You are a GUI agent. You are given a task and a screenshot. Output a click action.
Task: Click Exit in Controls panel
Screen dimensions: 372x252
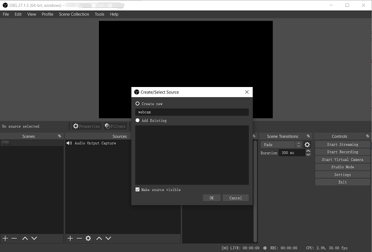coord(343,182)
